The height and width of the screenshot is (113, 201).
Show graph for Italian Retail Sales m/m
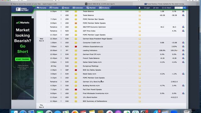click(183, 62)
